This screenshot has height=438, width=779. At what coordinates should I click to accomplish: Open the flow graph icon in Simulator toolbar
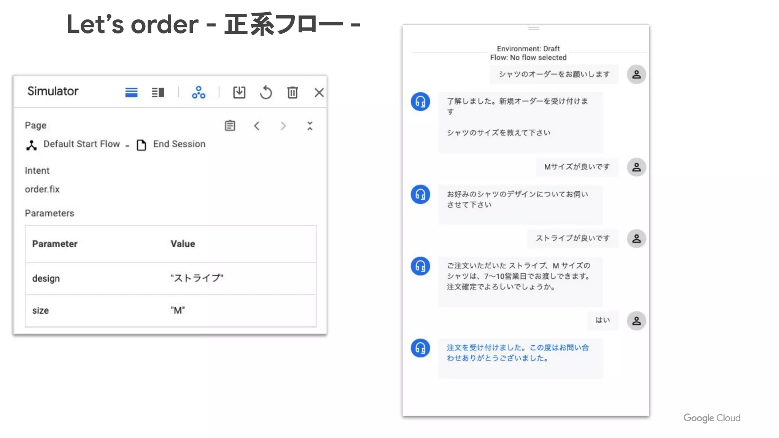click(x=199, y=92)
